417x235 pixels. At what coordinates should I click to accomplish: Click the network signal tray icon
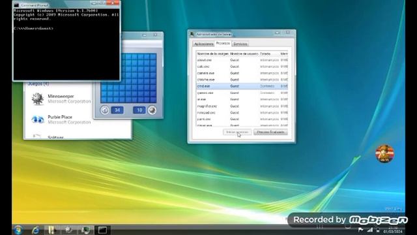tap(370, 230)
